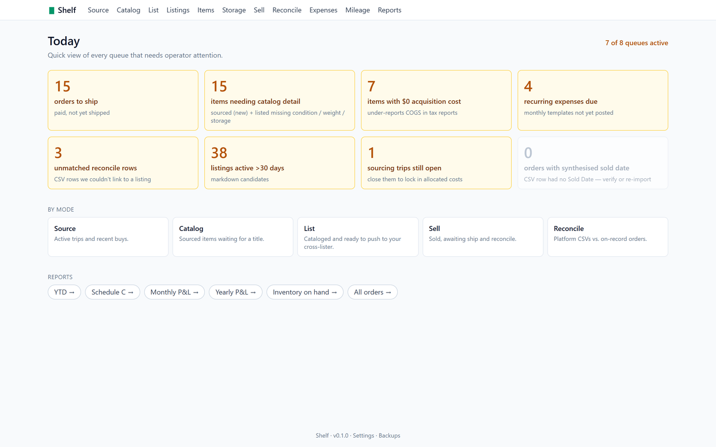Open Reports in the top navigation
This screenshot has width=716, height=447.
[x=389, y=10]
